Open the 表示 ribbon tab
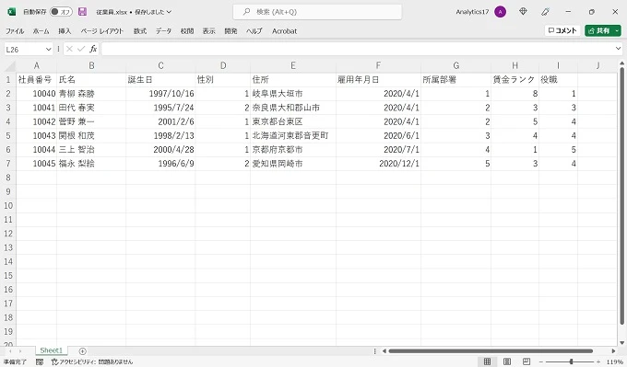This screenshot has height=367, width=627. pos(208,30)
